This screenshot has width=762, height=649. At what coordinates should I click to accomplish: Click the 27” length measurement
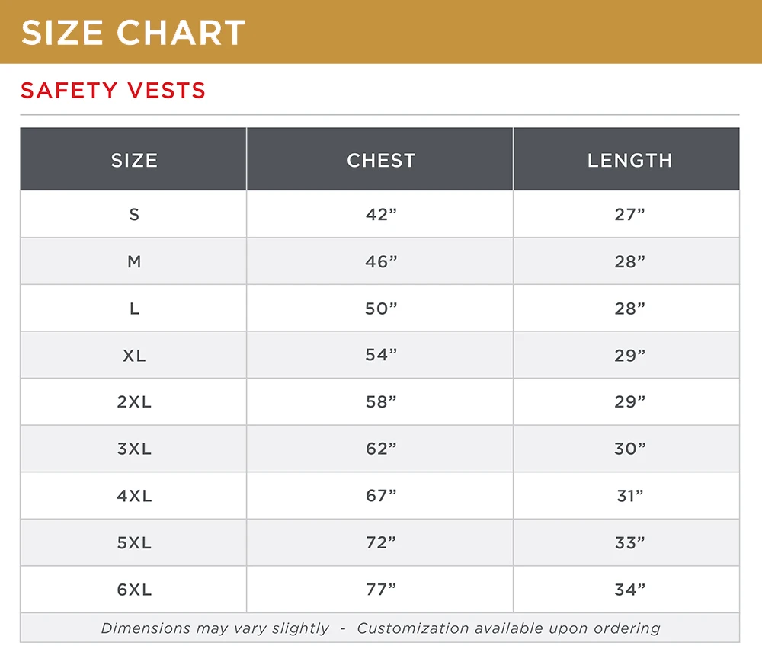click(629, 215)
